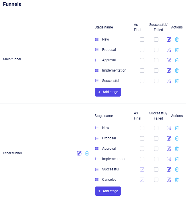Toggle Successful/Failed checkbox for Canceled stage
This screenshot has width=188, height=198.
pos(156,180)
